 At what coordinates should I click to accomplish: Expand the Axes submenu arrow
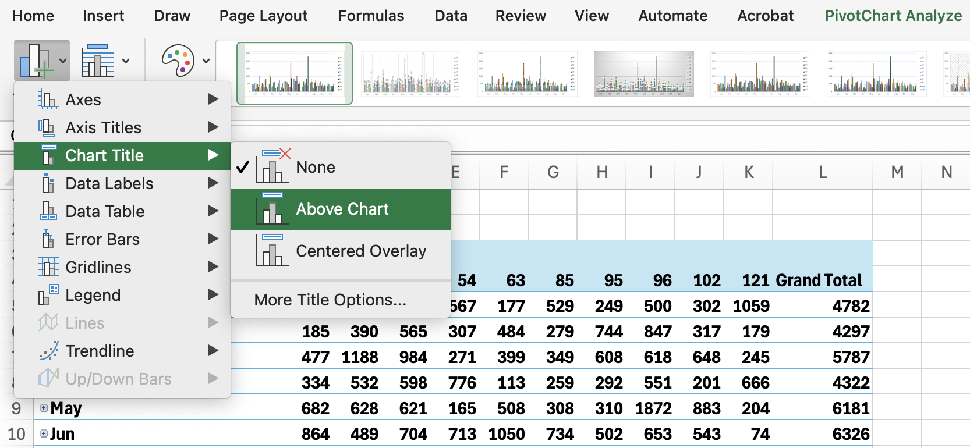213,99
